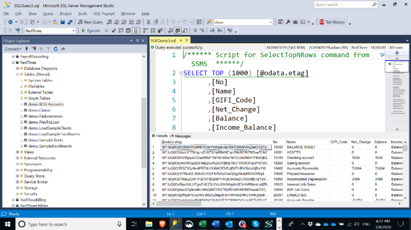This screenshot has width=411, height=230.
Task: Click the Object Explorer filter icon
Action: (x=48, y=49)
